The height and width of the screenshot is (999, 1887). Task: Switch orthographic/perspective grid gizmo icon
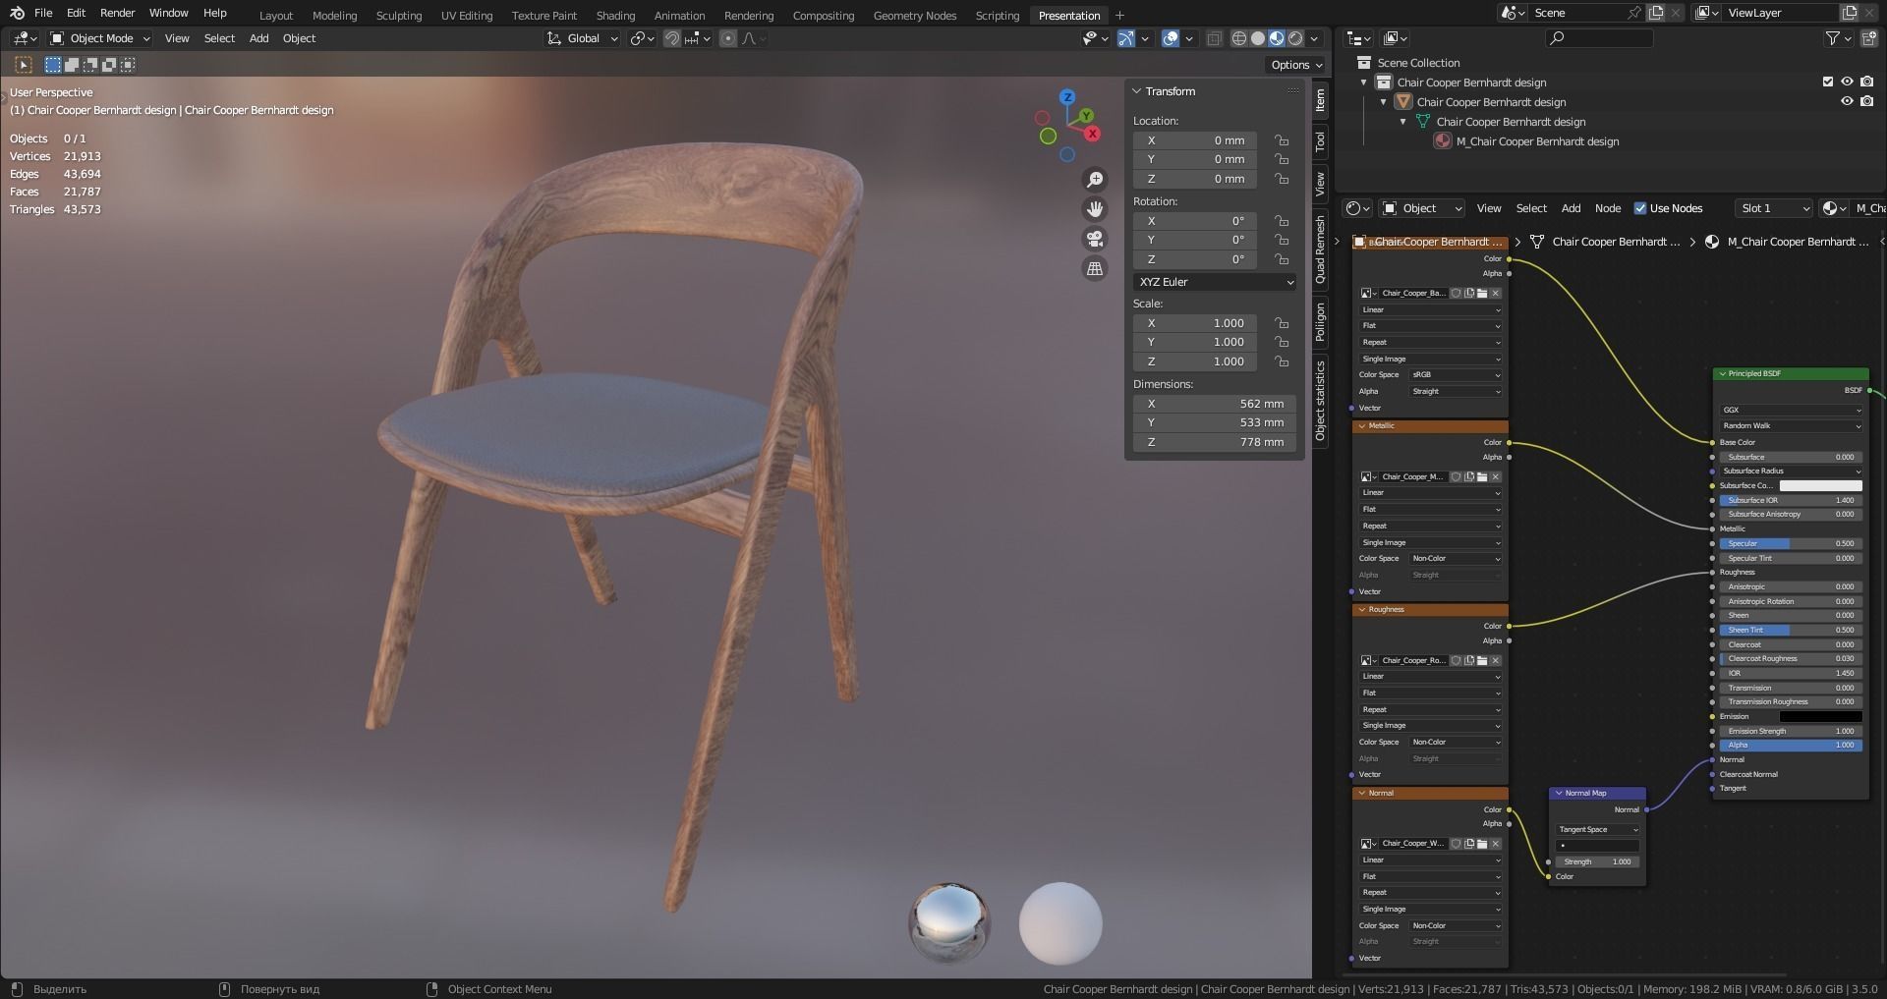coord(1095,268)
